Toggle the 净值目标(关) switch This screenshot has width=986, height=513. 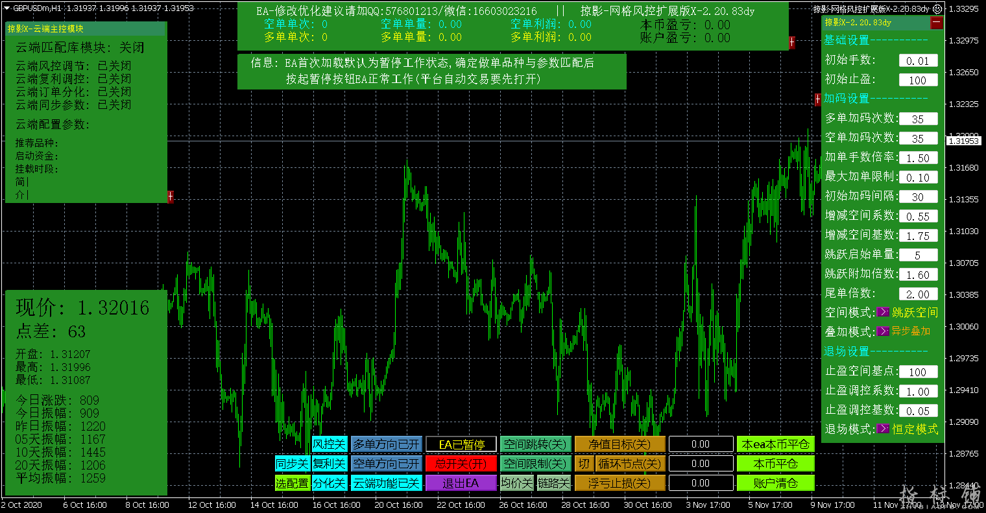click(x=620, y=444)
